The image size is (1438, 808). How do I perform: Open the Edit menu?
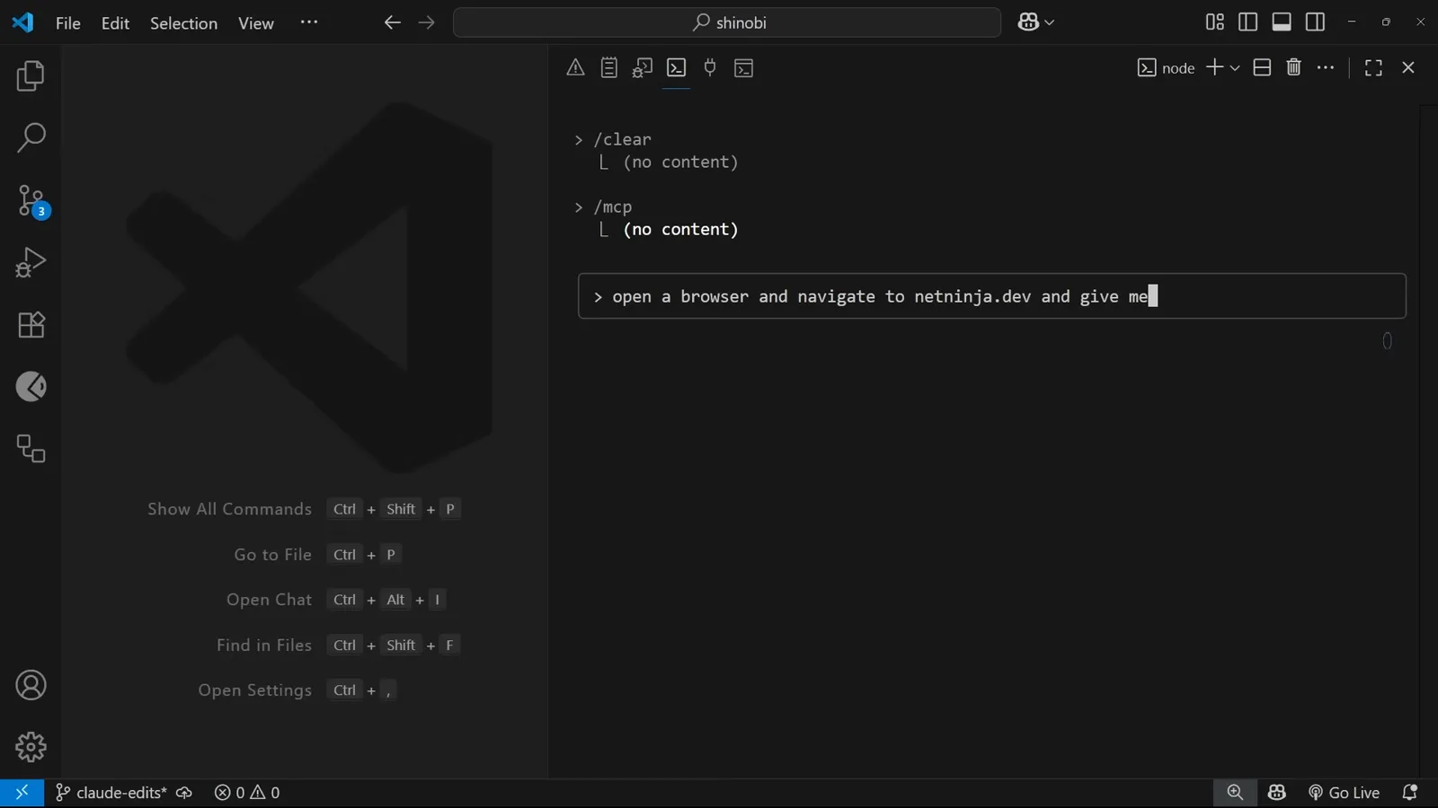(116, 23)
